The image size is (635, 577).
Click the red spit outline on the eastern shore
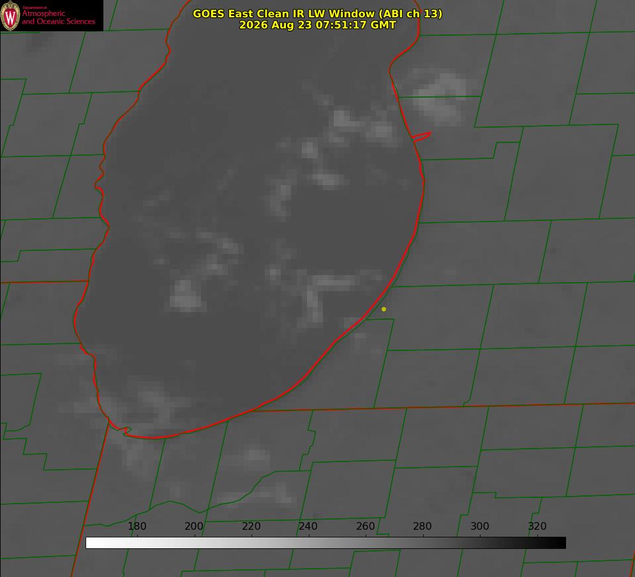(421, 137)
